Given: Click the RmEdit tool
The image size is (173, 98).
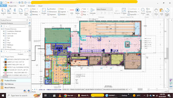Looking at the screenshot, I should click(62, 14).
